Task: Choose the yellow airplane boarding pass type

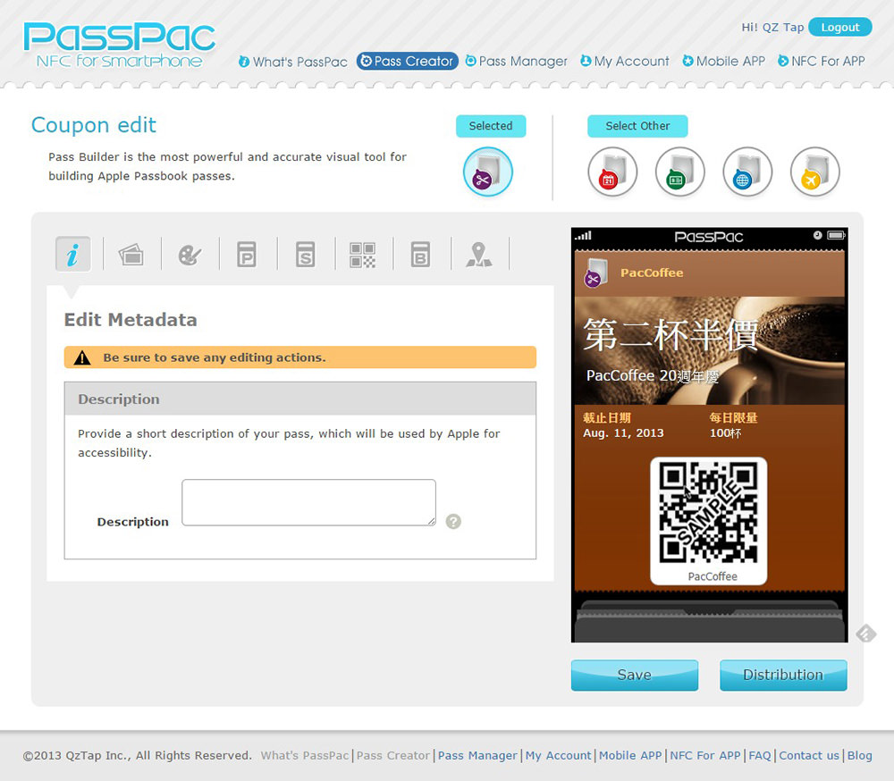Action: [x=815, y=172]
